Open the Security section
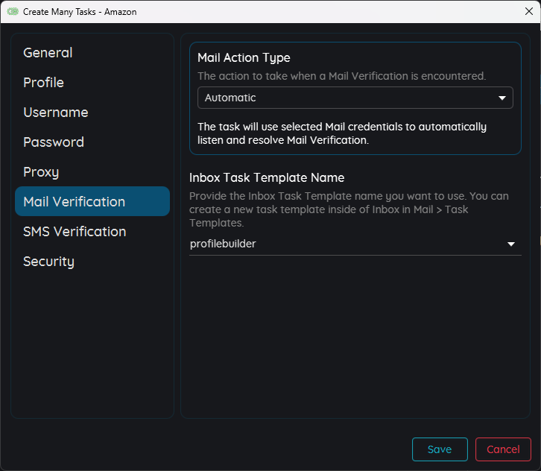 (48, 262)
